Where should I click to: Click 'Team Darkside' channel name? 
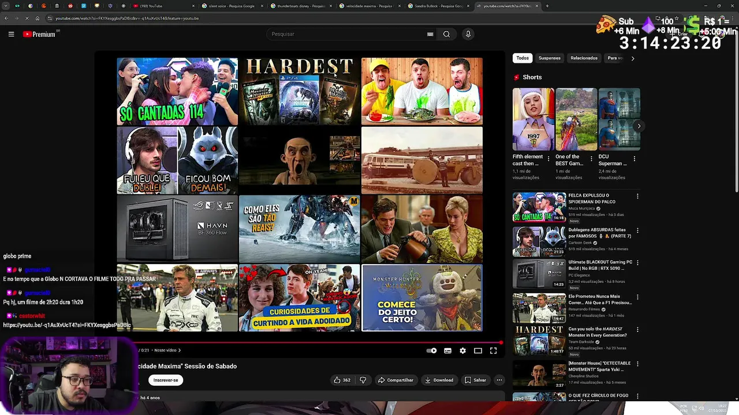pos(582,342)
